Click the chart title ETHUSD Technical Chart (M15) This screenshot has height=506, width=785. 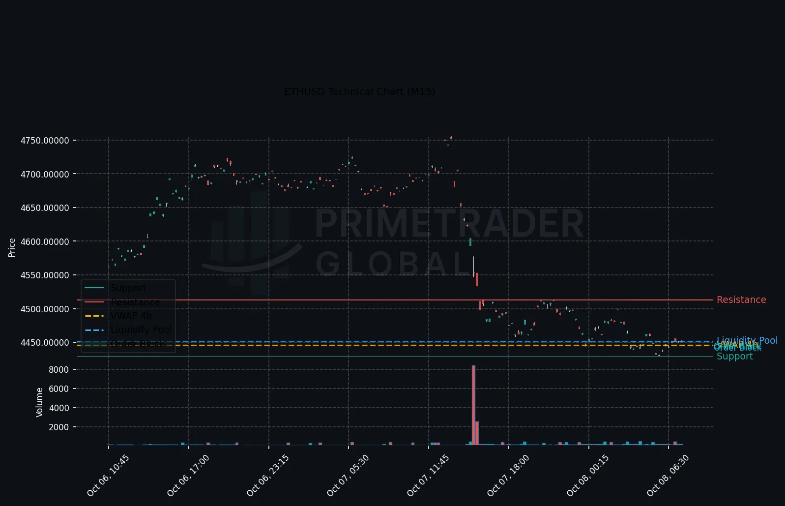coord(359,91)
